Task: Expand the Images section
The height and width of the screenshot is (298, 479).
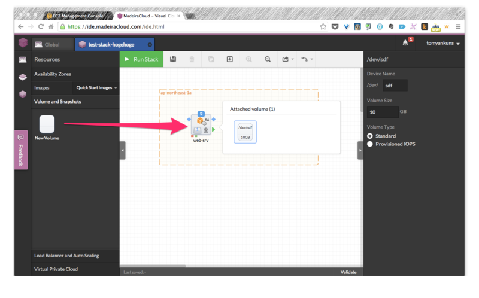Action: tap(52, 87)
